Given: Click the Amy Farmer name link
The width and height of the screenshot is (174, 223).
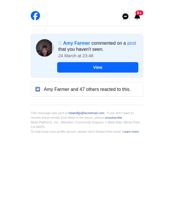Looking at the screenshot, I should pyautogui.click(x=77, y=43).
